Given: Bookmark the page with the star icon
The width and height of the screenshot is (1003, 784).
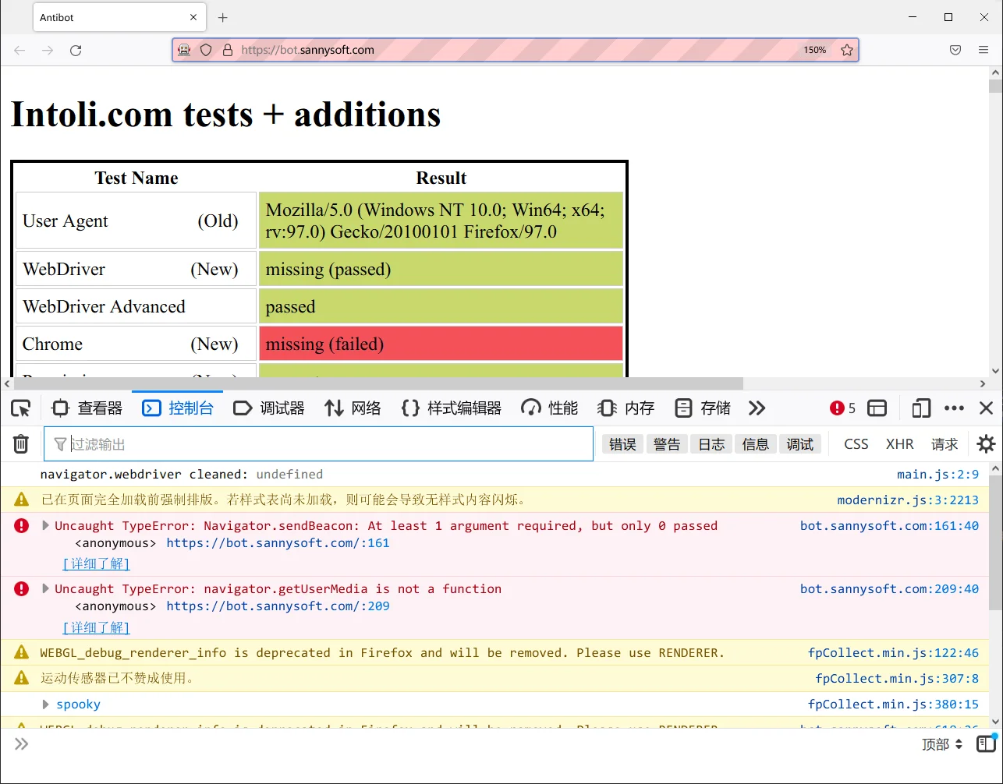Looking at the screenshot, I should [x=847, y=49].
